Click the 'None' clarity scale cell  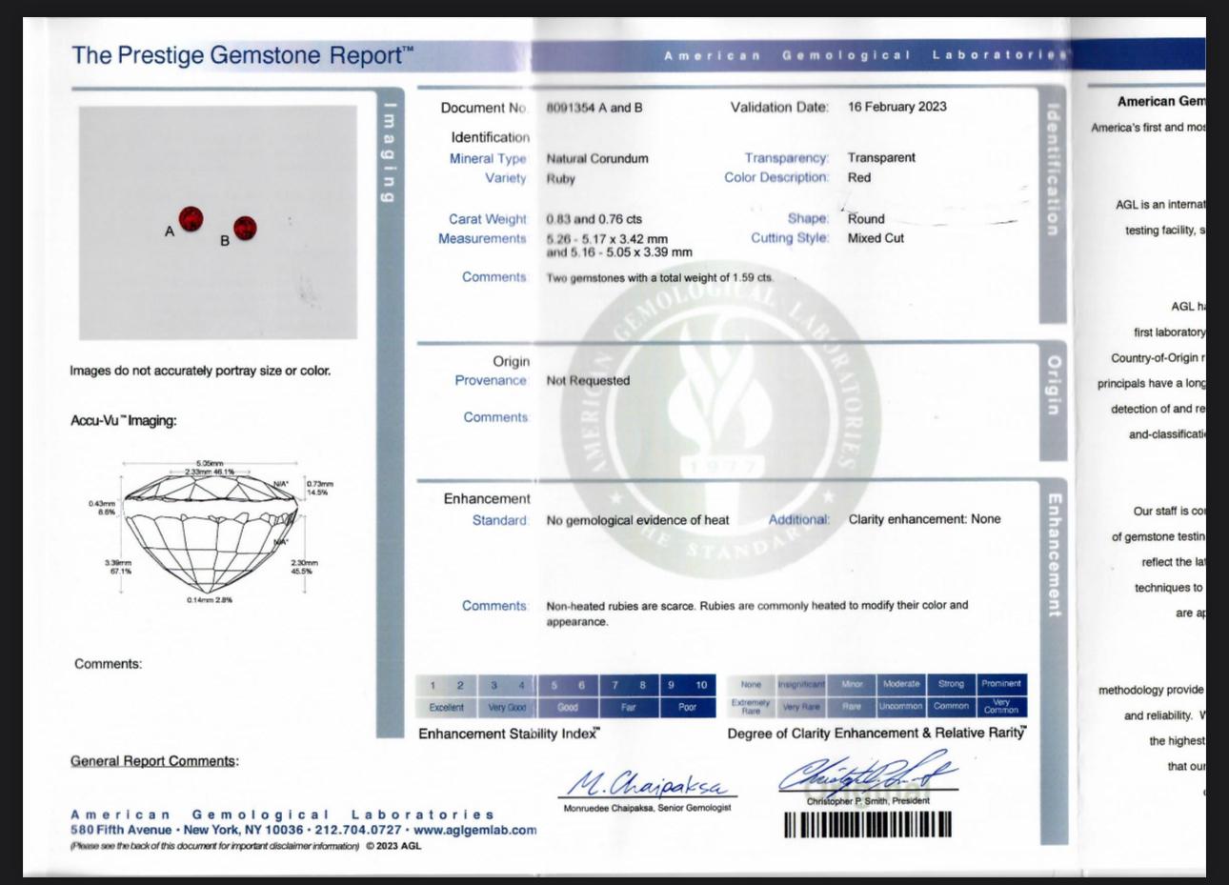click(x=751, y=684)
